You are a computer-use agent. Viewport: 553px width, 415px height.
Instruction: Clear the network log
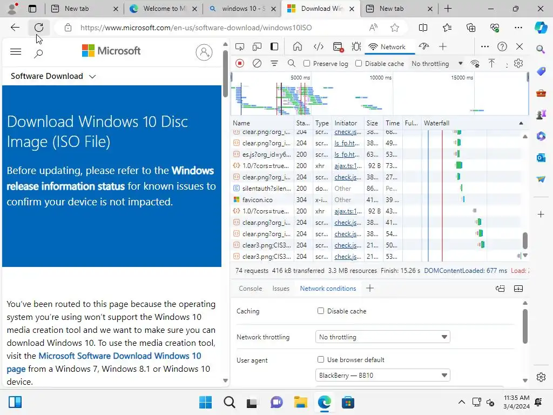coord(257,64)
